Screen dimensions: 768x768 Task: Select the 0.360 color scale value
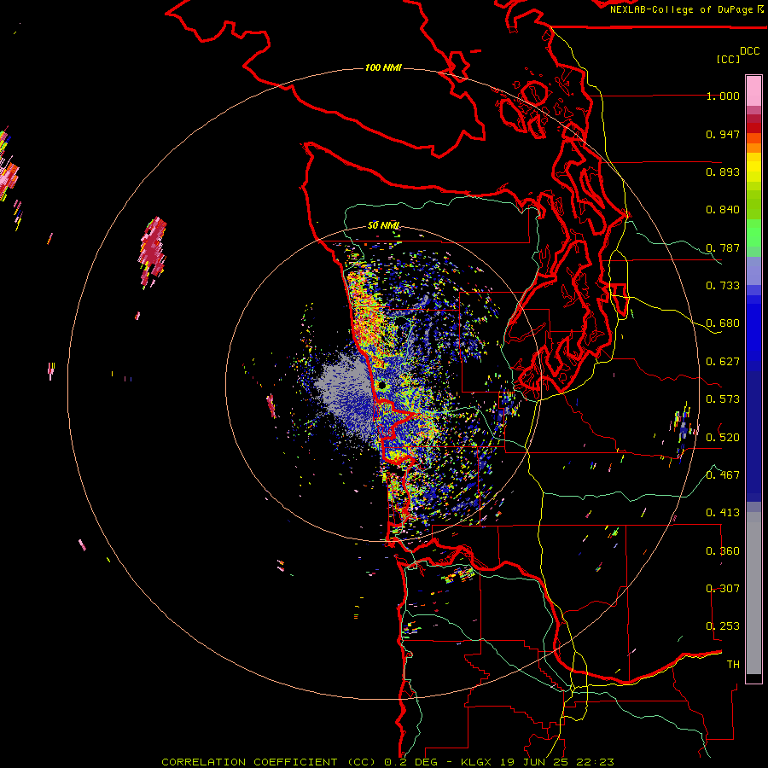pyautogui.click(x=723, y=551)
